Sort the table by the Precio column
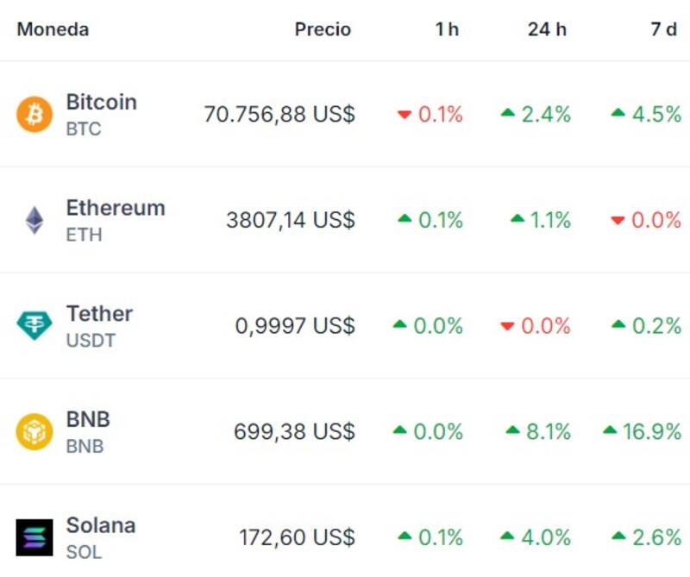The image size is (690, 577). [324, 28]
